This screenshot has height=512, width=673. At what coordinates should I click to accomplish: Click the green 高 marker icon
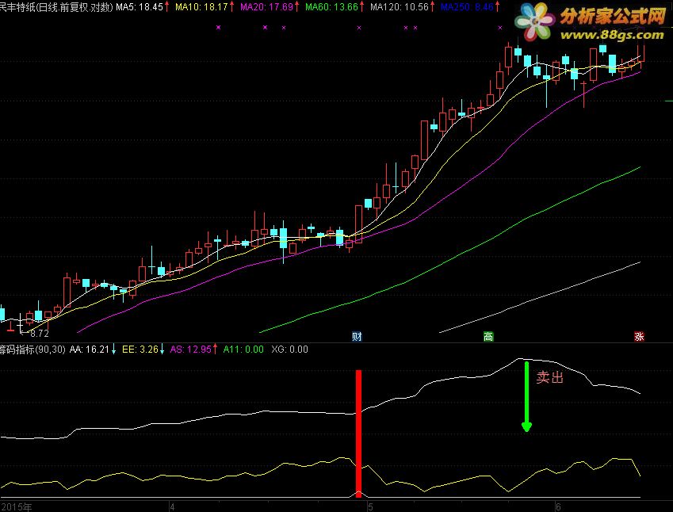point(488,337)
